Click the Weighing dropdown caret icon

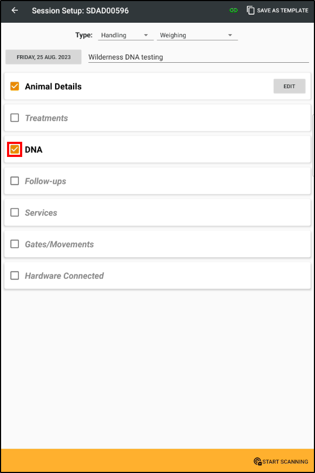(231, 35)
